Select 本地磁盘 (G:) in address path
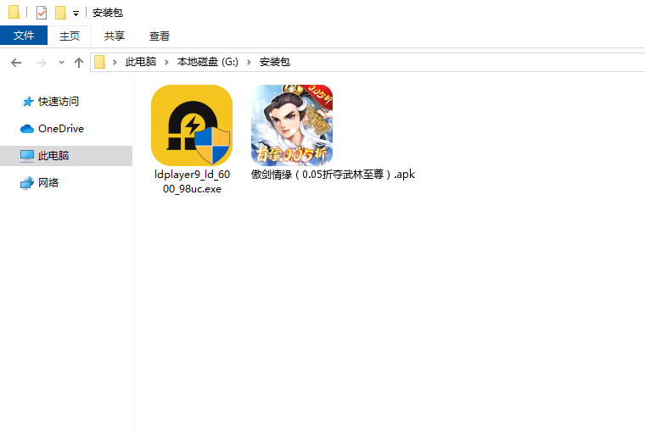The width and height of the screenshot is (645, 434). click(208, 62)
